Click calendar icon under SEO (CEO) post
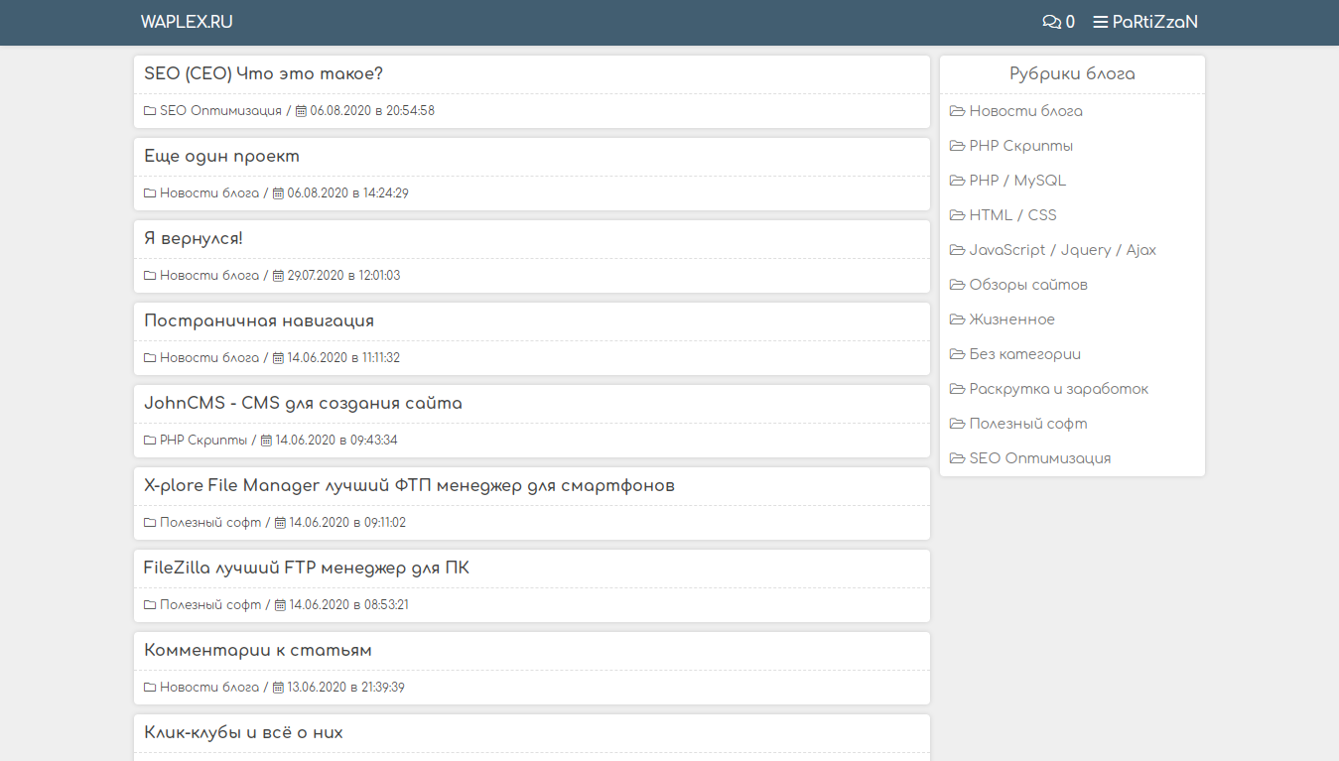This screenshot has height=761, width=1339. (x=302, y=111)
